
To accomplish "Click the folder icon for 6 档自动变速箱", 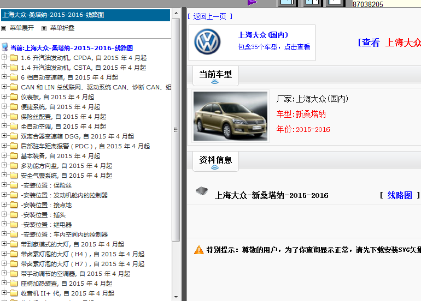I will [14, 77].
